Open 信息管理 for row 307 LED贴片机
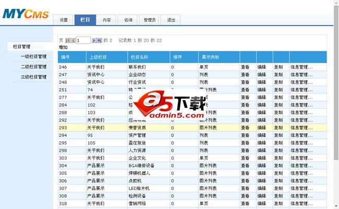 tap(301, 188)
